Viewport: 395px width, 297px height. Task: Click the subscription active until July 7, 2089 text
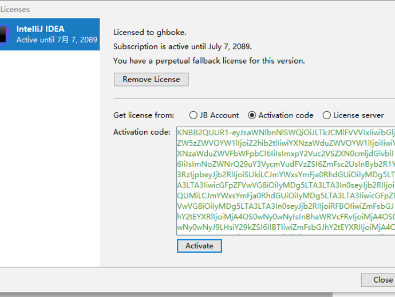182,46
